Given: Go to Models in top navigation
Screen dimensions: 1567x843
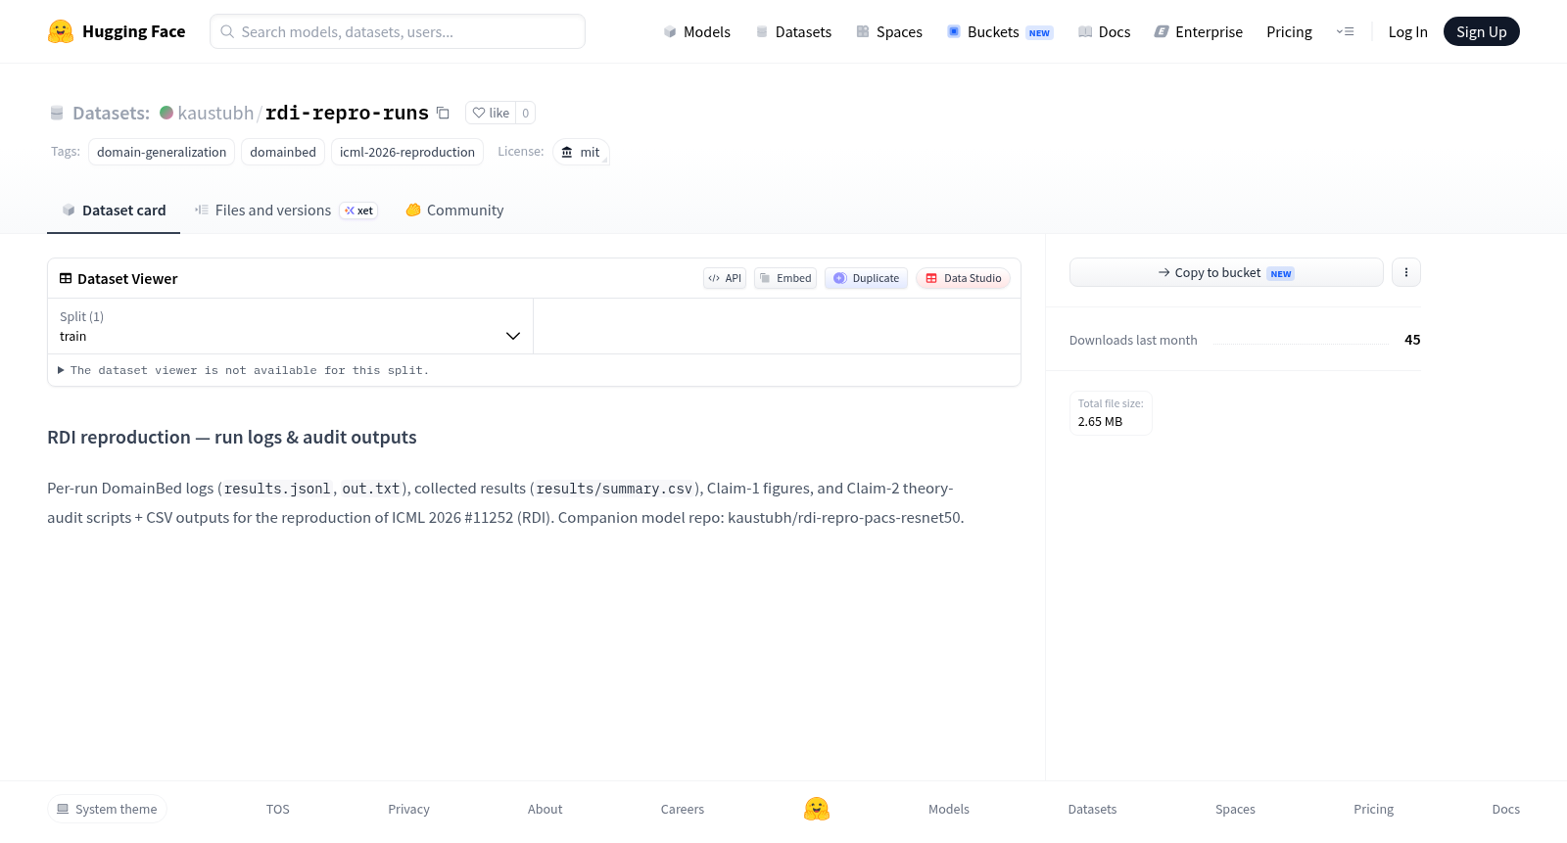Looking at the screenshot, I should coord(696,31).
